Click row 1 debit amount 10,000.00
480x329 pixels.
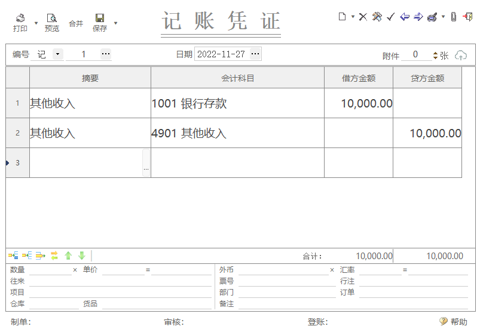point(359,103)
